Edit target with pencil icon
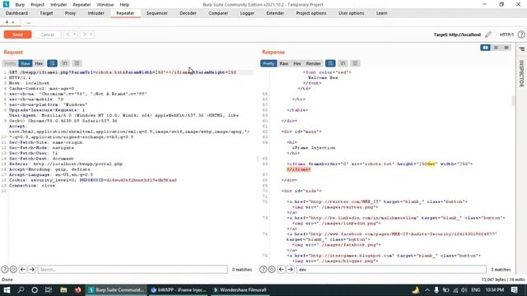This screenshot has height=296, width=527. coord(488,35)
